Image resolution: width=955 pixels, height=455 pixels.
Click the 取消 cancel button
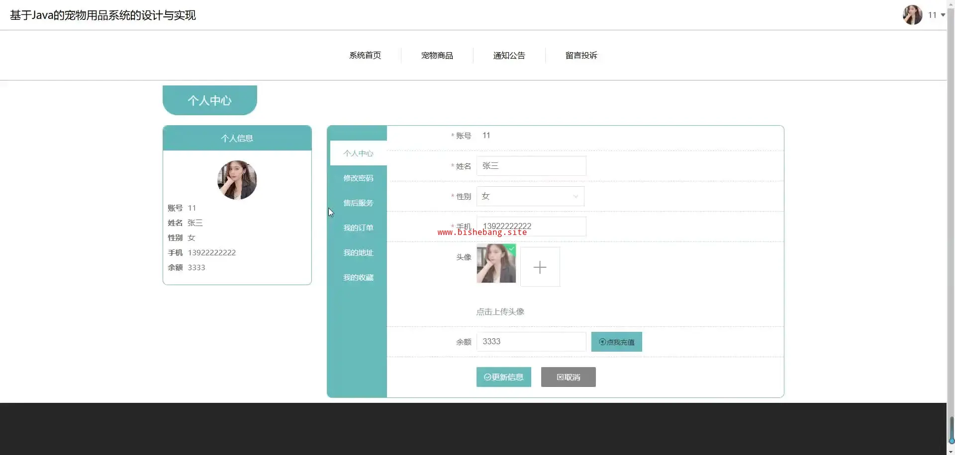point(569,377)
